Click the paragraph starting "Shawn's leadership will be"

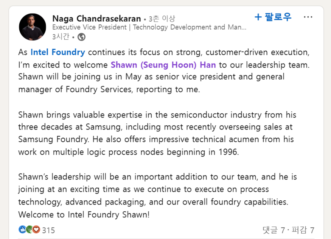pos(157,189)
